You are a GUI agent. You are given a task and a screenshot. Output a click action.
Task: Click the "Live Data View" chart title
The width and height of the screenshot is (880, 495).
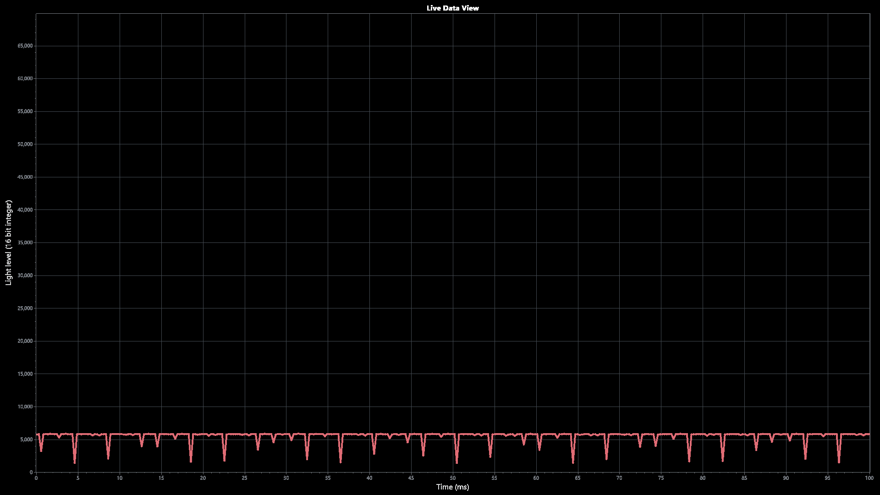pos(452,8)
